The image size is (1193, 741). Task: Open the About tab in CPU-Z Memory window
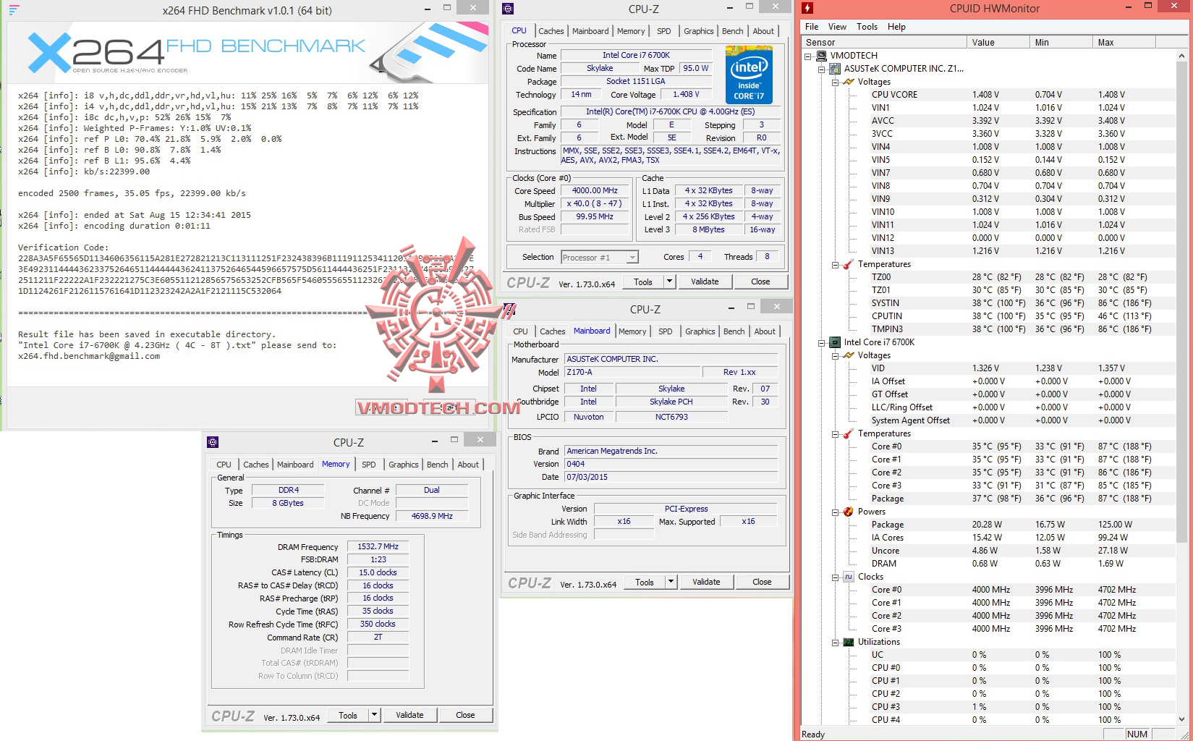tap(468, 465)
